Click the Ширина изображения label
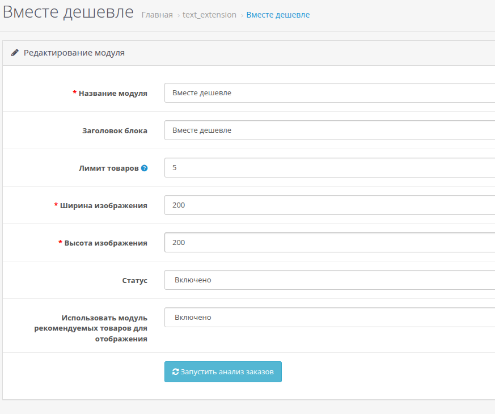This screenshot has width=495, height=414. coord(103,206)
